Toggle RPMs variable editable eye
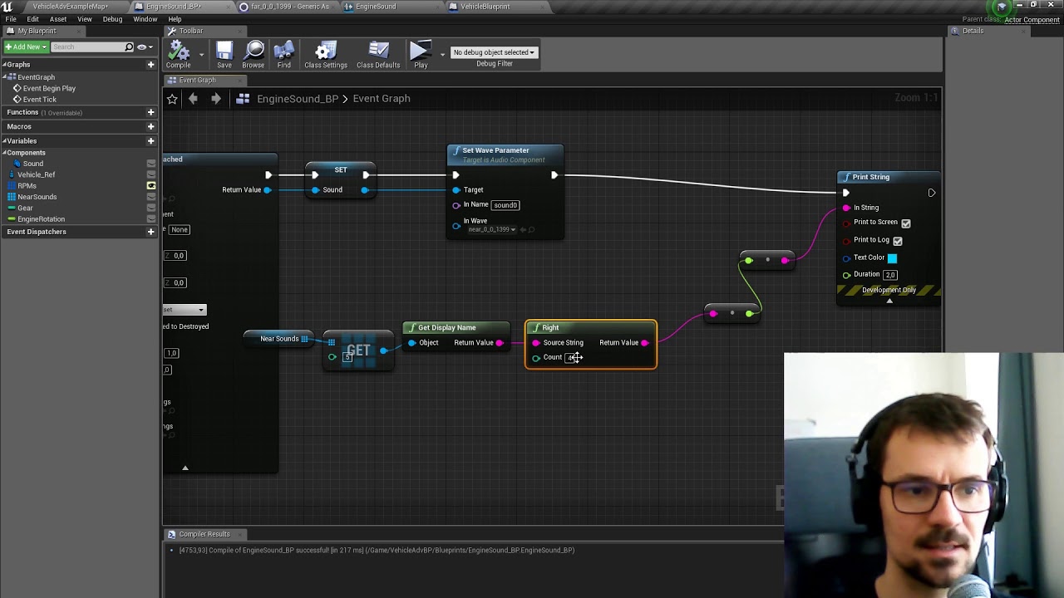 [150, 186]
